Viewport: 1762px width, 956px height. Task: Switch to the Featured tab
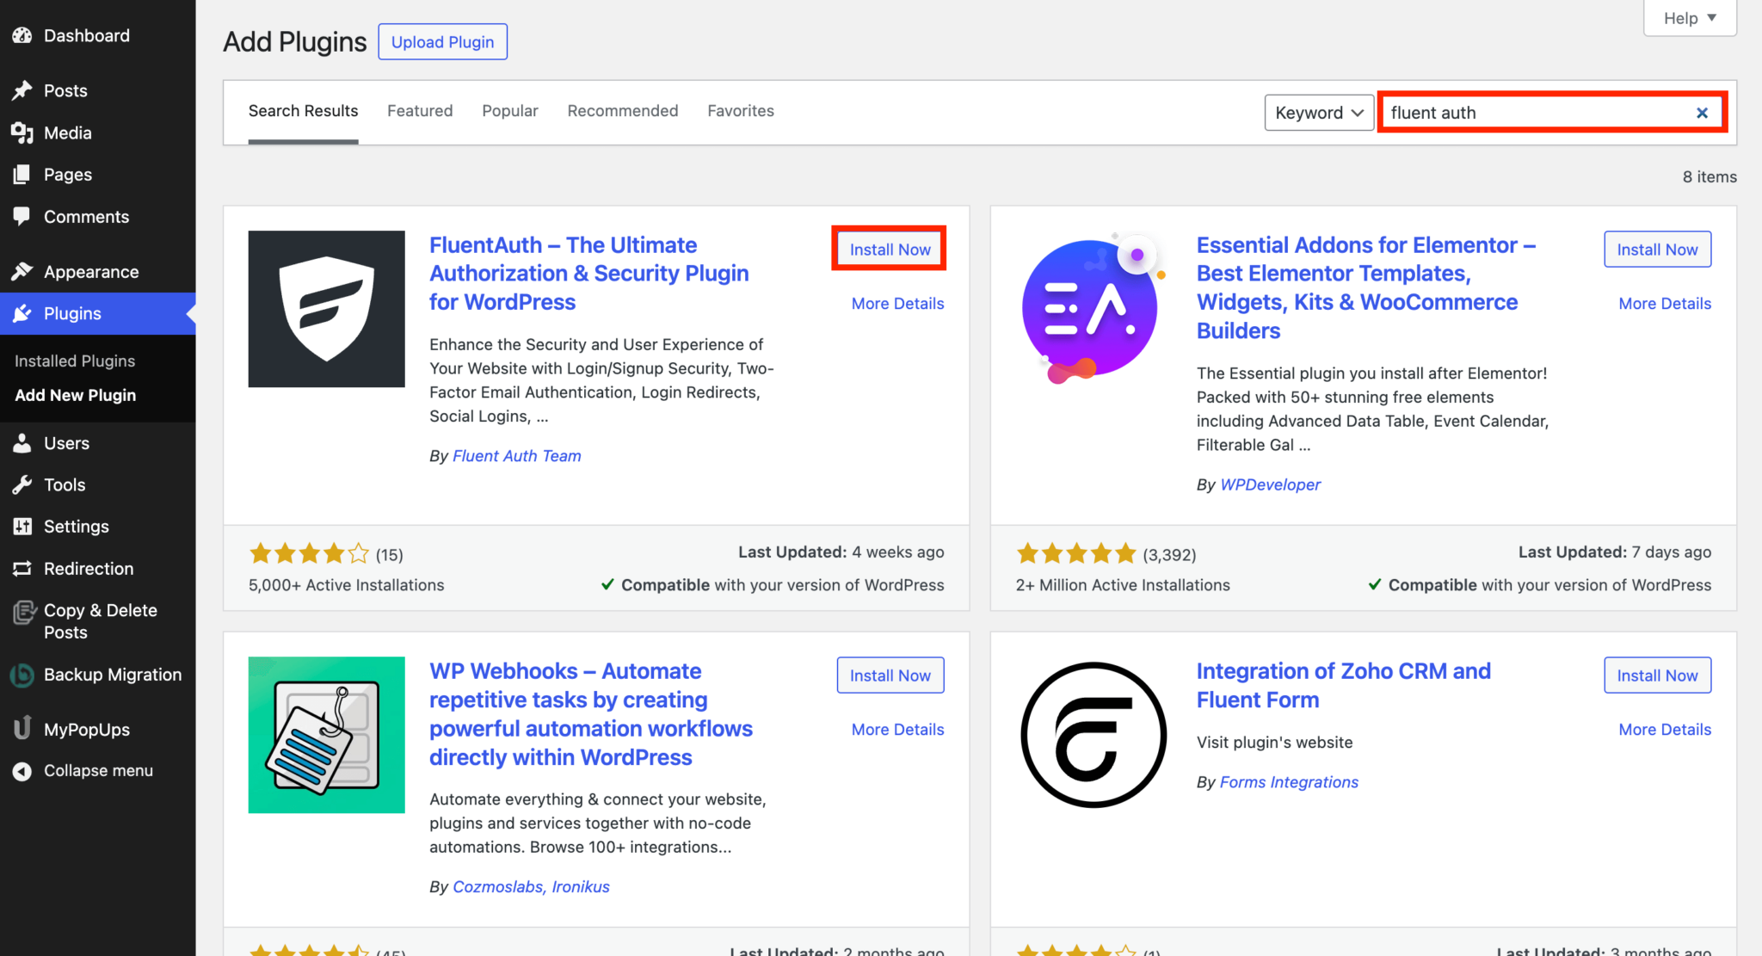click(420, 111)
